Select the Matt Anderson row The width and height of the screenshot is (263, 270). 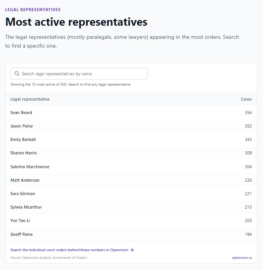131,180
